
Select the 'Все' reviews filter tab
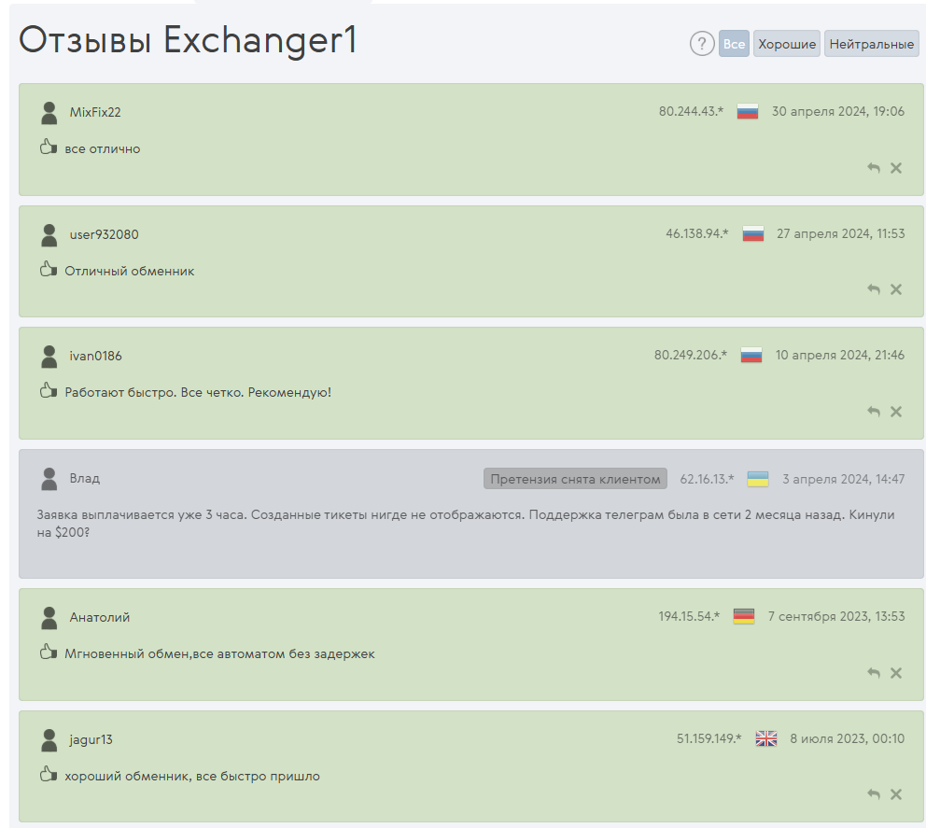coord(734,44)
